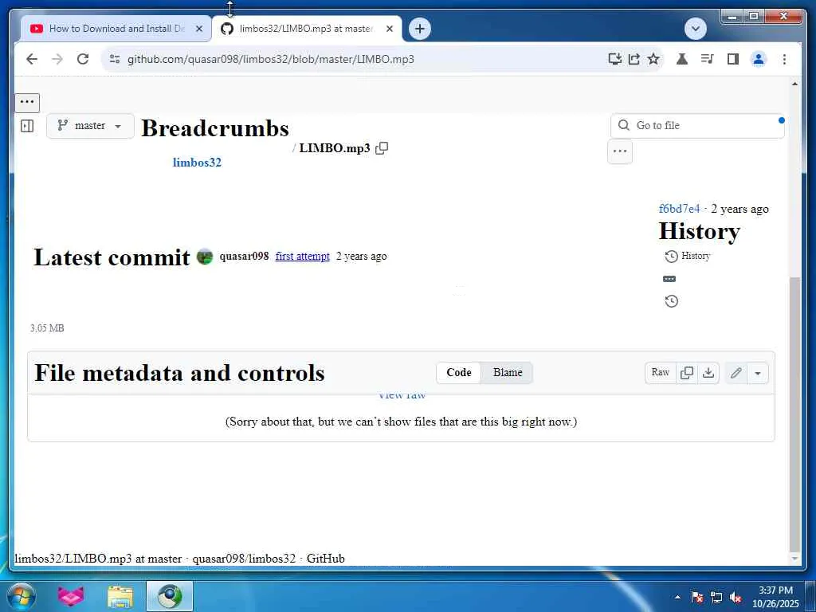Open the Chrome three-dot menu

[x=784, y=59]
